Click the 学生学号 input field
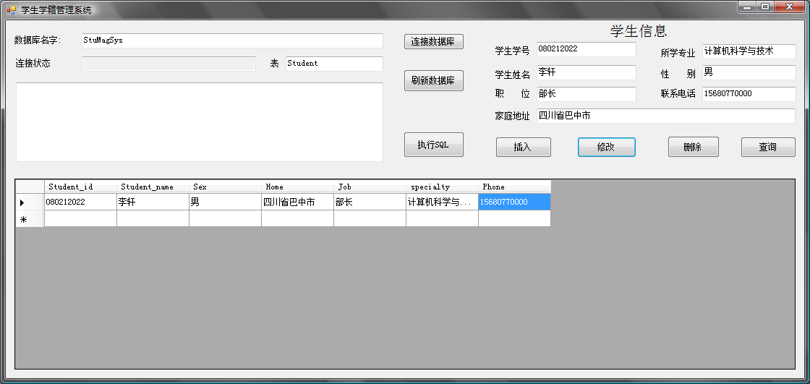Screen dimensions: 810x384 [x=586, y=49]
